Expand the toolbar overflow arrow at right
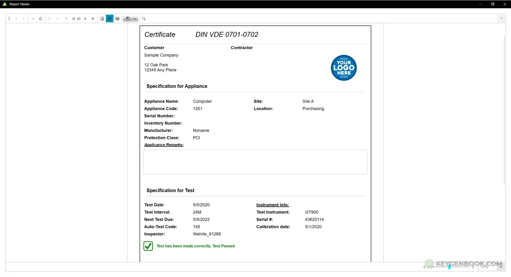 pos(501,19)
